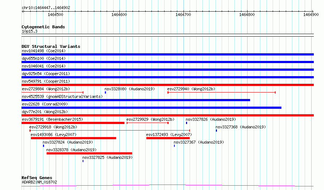Image resolution: width=324 pixels, height=190 pixels.
Task: Open variant label nsv4525539 (gnomADStructuralVariants)
Action: [62, 96]
